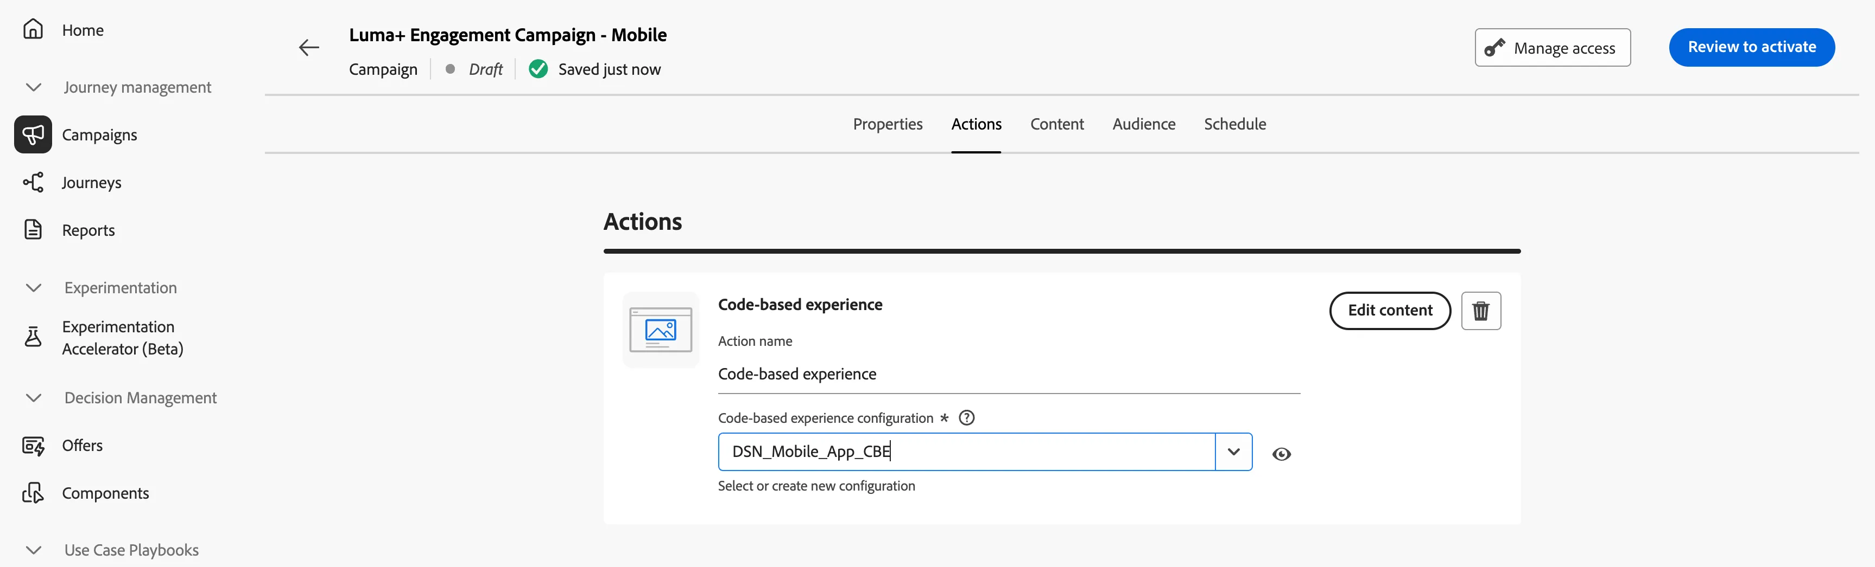Click the Review to activate button

point(1751,47)
